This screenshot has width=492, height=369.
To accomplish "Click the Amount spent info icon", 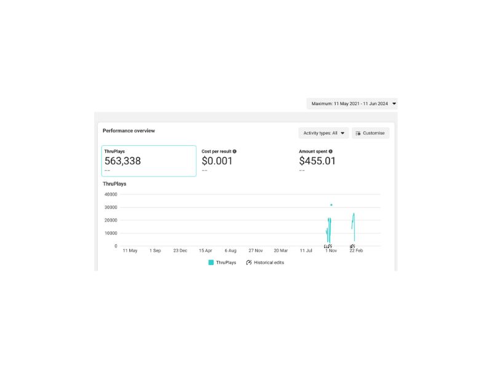I will [330, 151].
